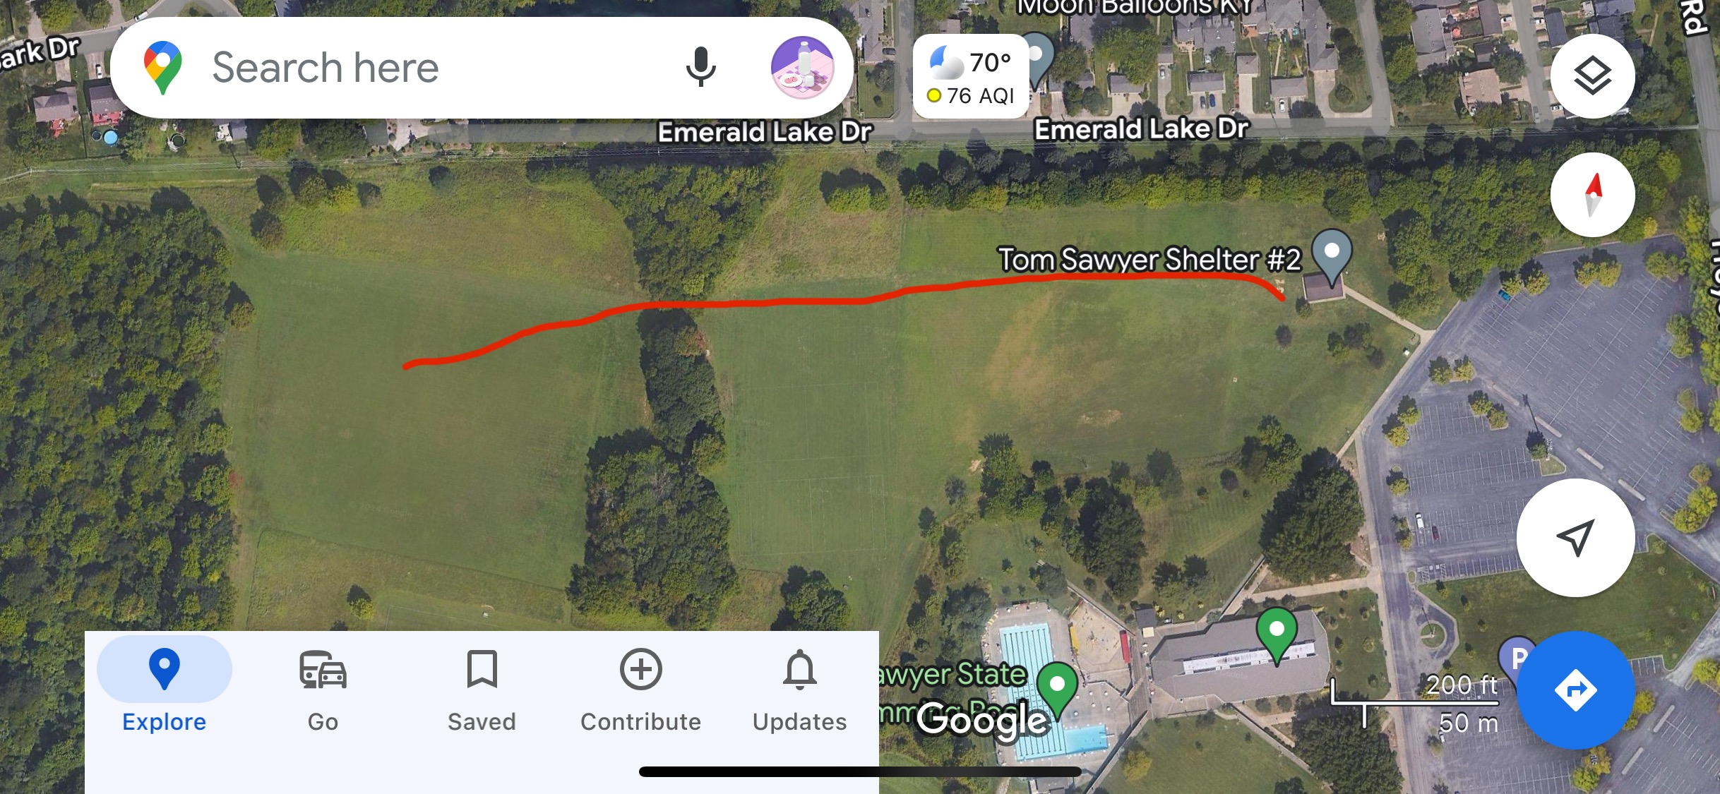The image size is (1720, 794).
Task: Open the Contribute tab
Action: click(x=640, y=690)
